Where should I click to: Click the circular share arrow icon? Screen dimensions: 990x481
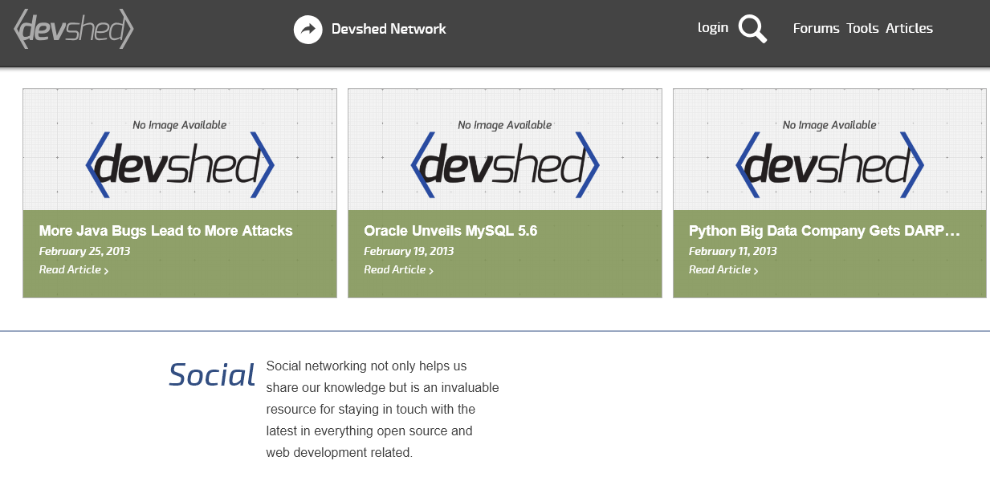coord(308,30)
